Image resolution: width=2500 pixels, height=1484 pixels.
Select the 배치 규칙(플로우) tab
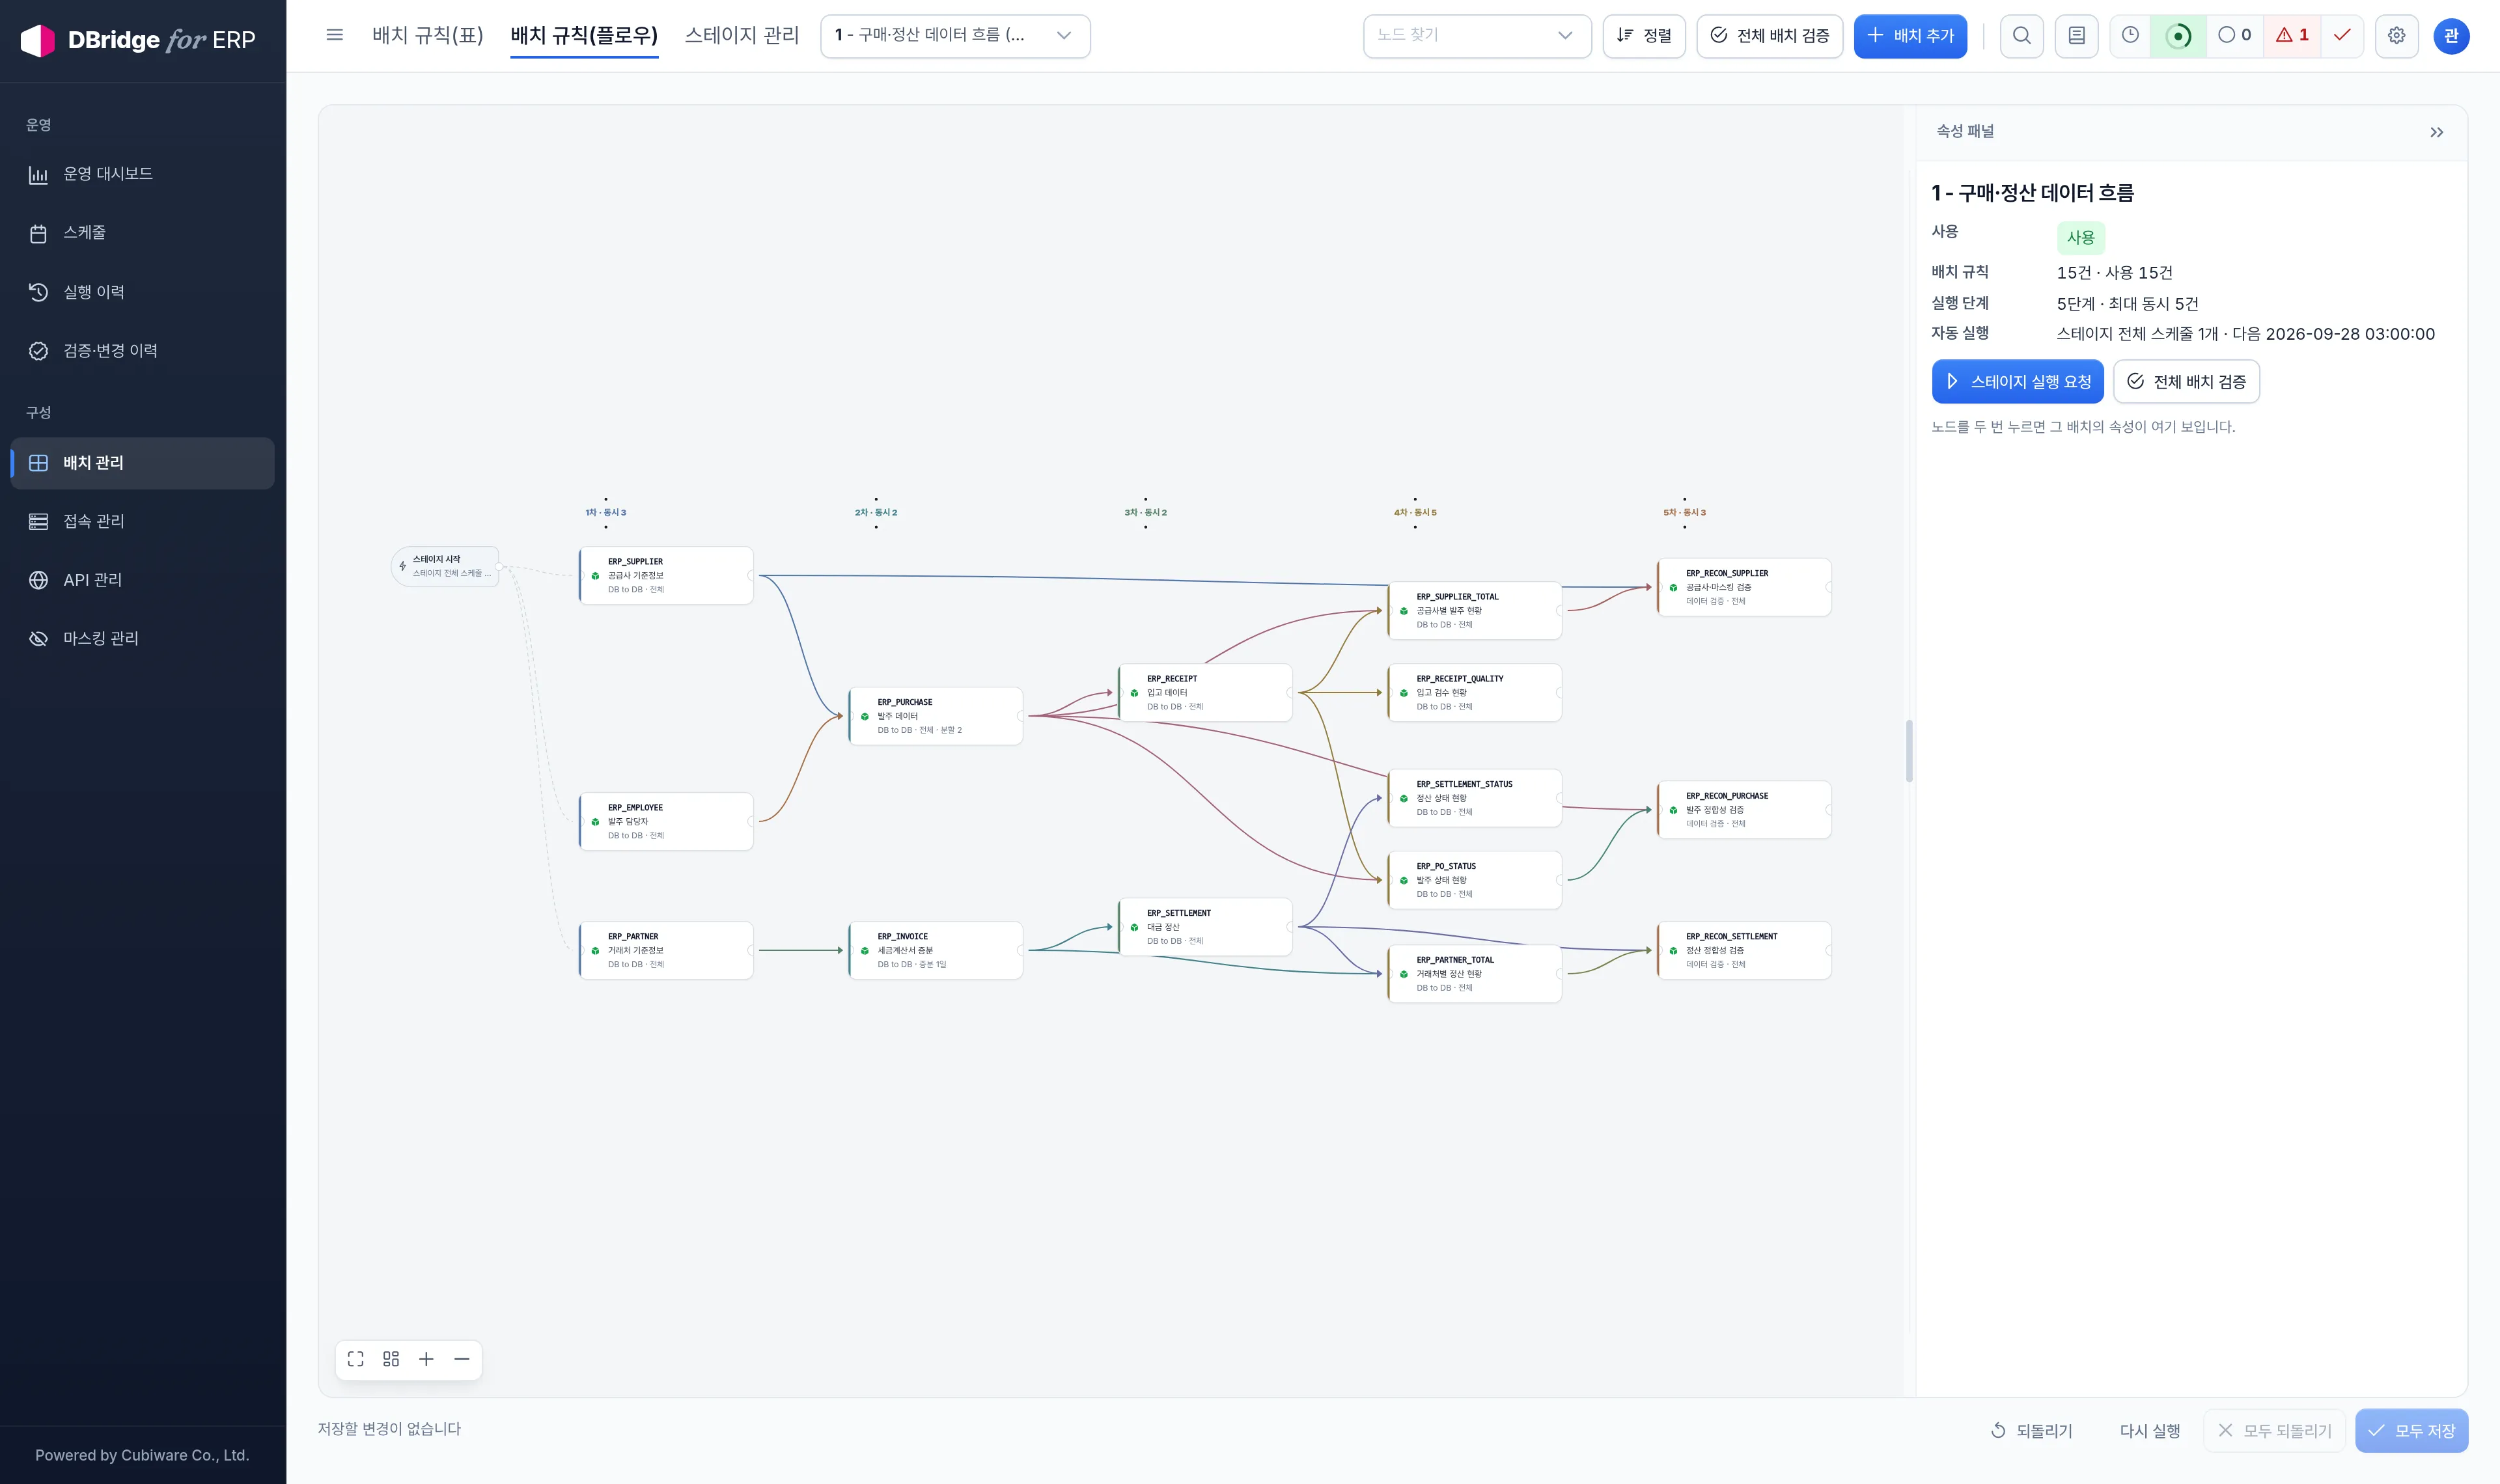584,35
